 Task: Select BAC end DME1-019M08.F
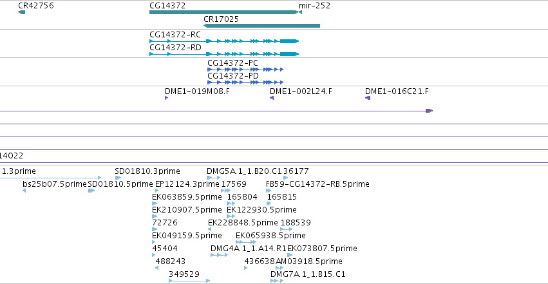click(166, 98)
